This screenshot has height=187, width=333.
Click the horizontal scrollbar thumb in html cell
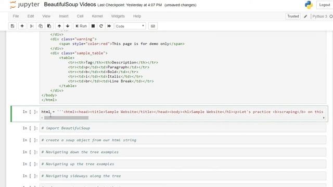(x=66, y=118)
